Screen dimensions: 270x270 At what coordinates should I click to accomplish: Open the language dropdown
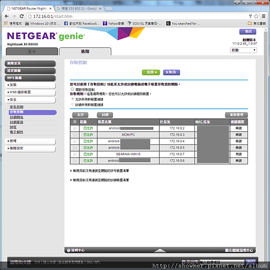point(243,50)
